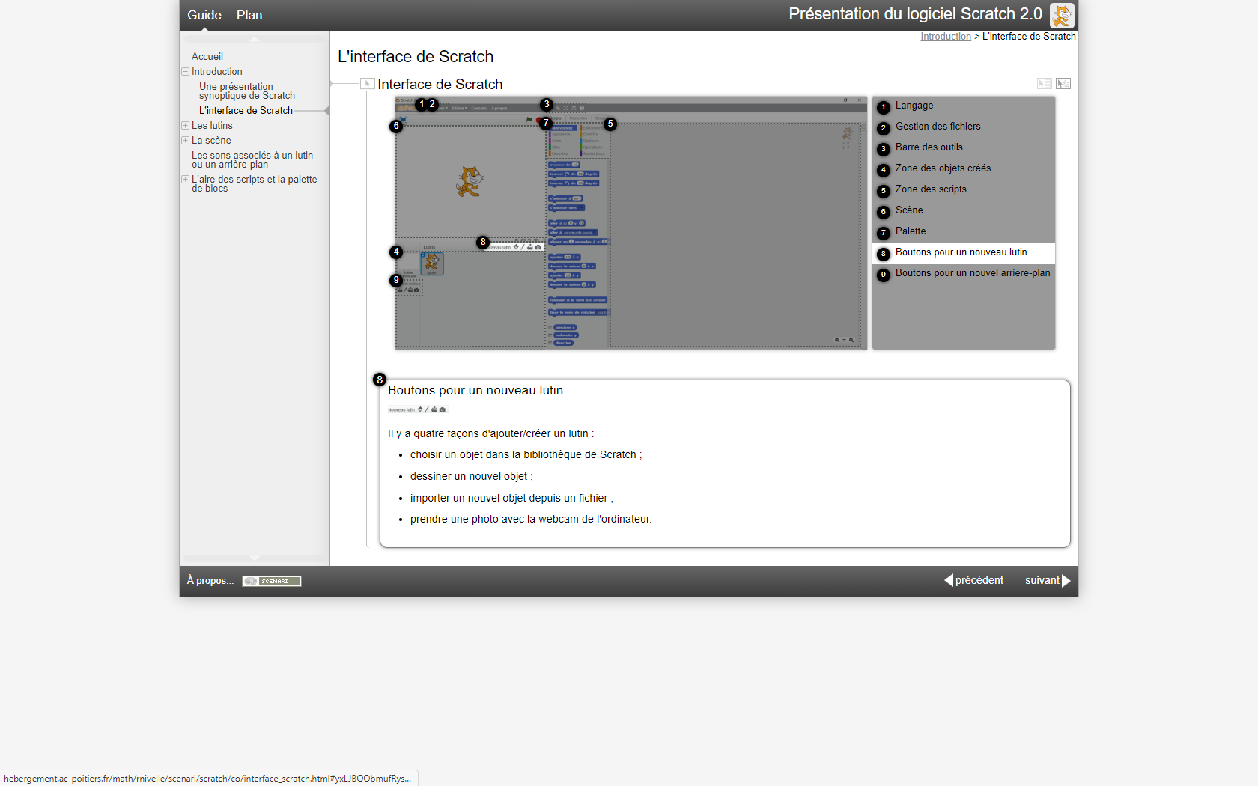
Task: Switch to interactive image mode icon
Action: pos(1063,84)
